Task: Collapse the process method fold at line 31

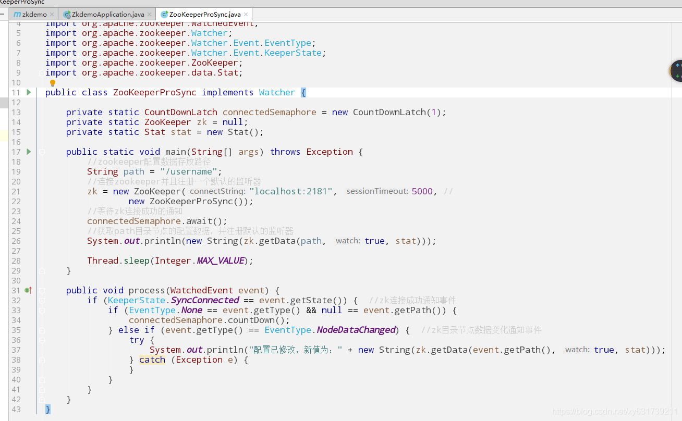Action: 42,291
